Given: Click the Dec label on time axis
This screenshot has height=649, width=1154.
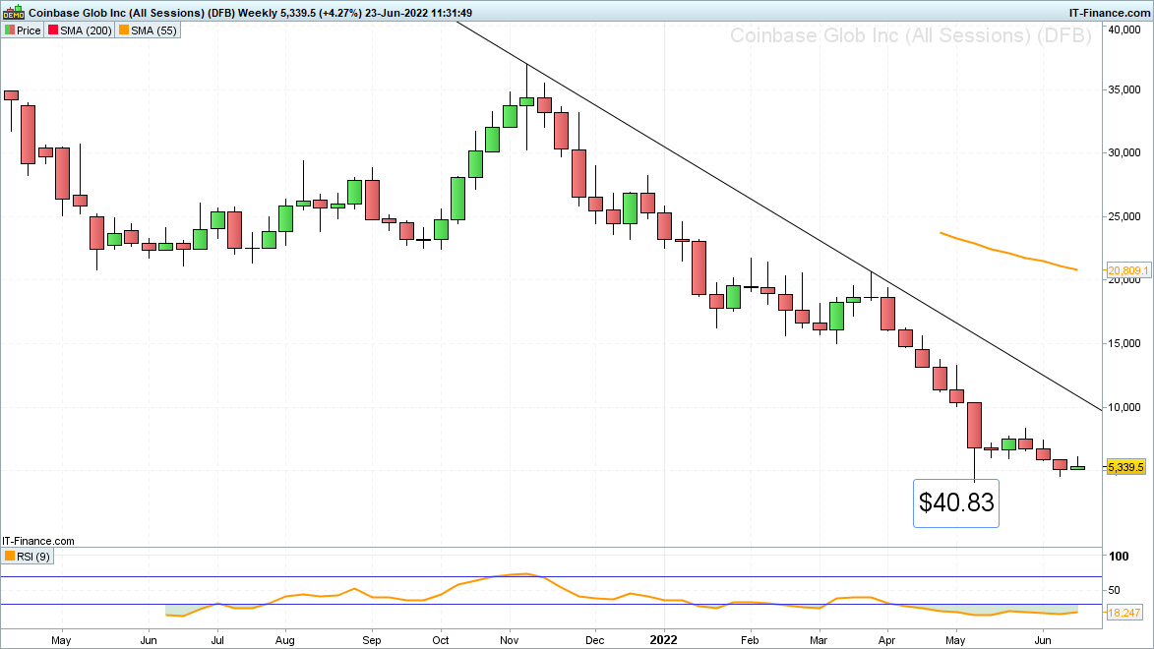Looking at the screenshot, I should [594, 640].
